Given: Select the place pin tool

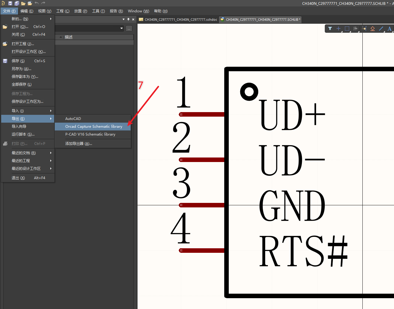Looking at the screenshot, I should [x=364, y=29].
